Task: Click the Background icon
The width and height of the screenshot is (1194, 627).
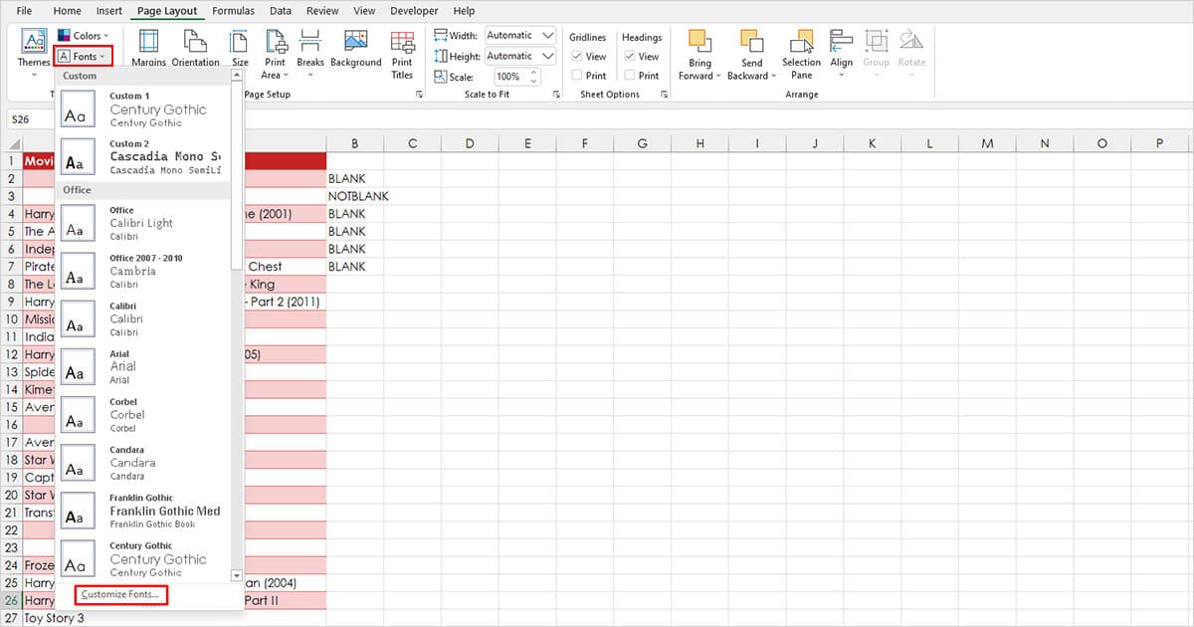Action: (x=356, y=50)
